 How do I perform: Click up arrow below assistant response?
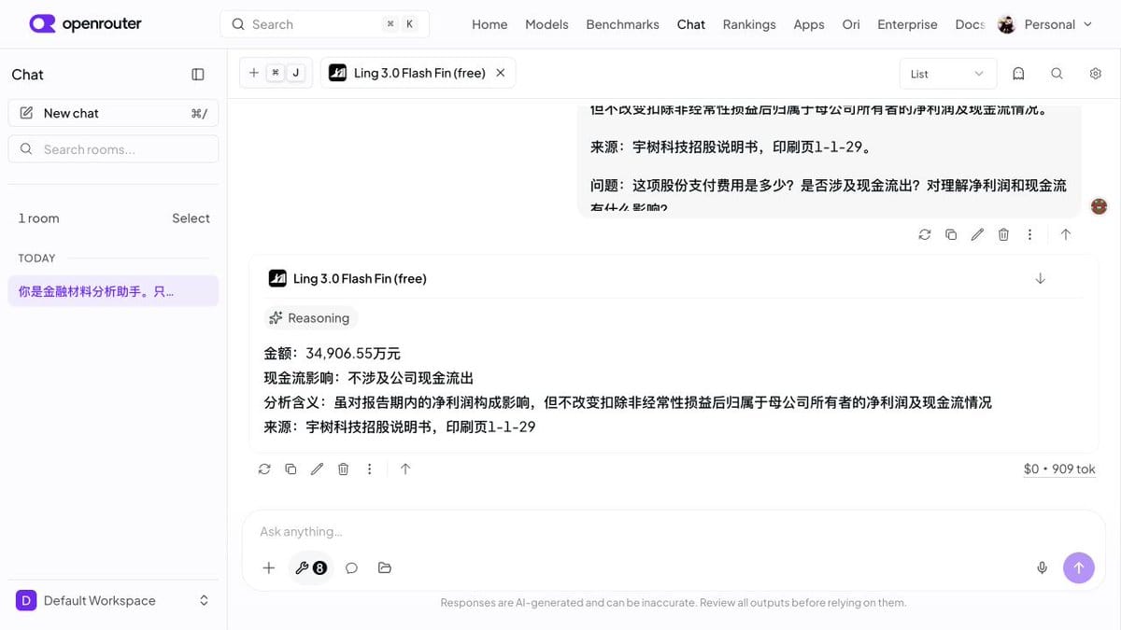click(405, 469)
